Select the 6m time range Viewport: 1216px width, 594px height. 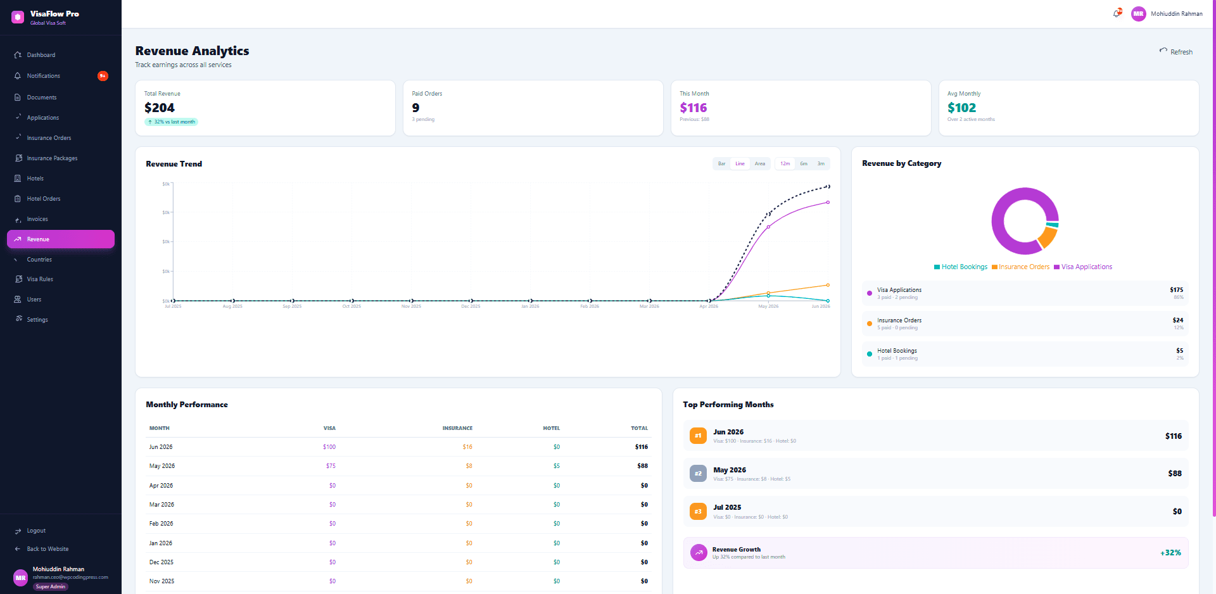(803, 164)
